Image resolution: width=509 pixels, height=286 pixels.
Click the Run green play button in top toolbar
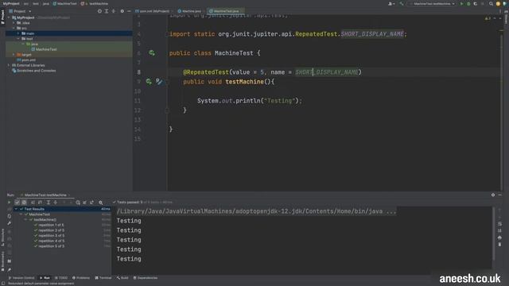point(461,4)
